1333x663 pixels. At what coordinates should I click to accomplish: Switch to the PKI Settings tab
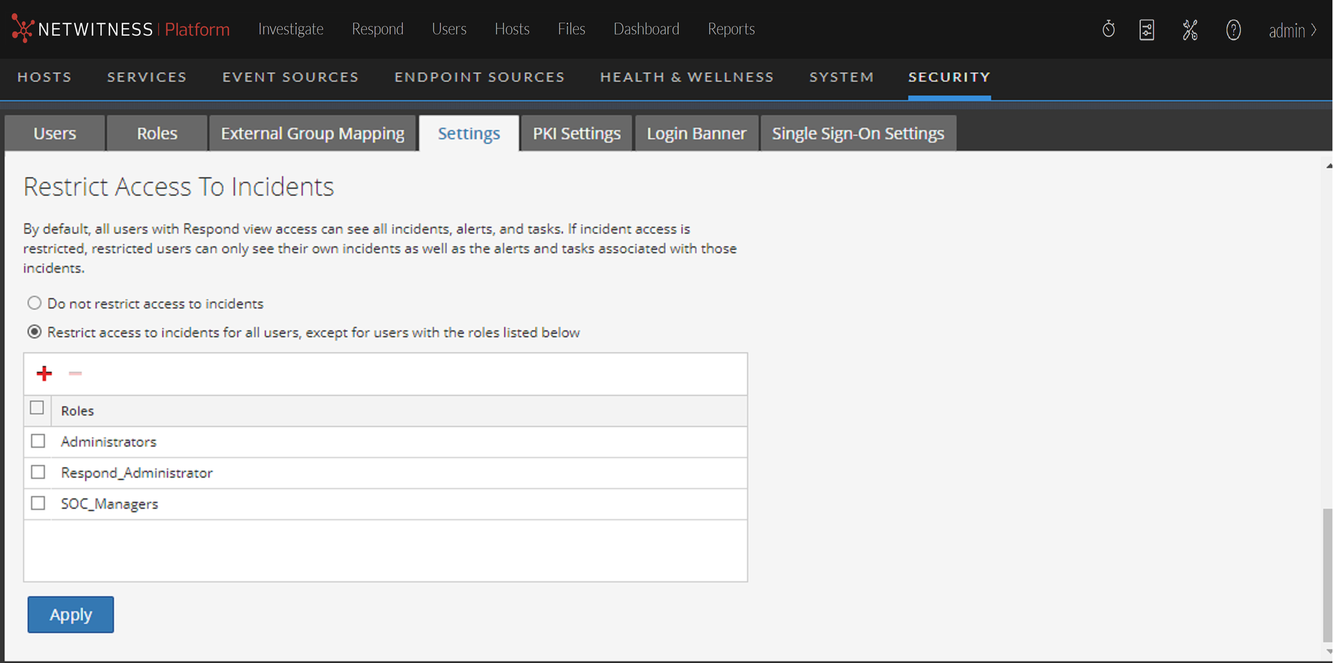click(x=576, y=134)
